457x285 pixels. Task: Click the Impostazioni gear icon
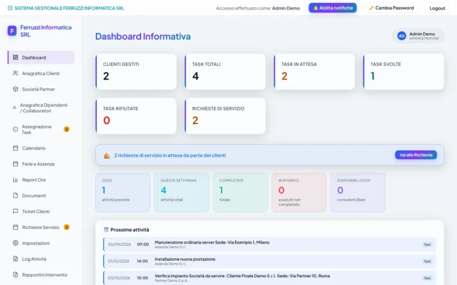[15, 243]
